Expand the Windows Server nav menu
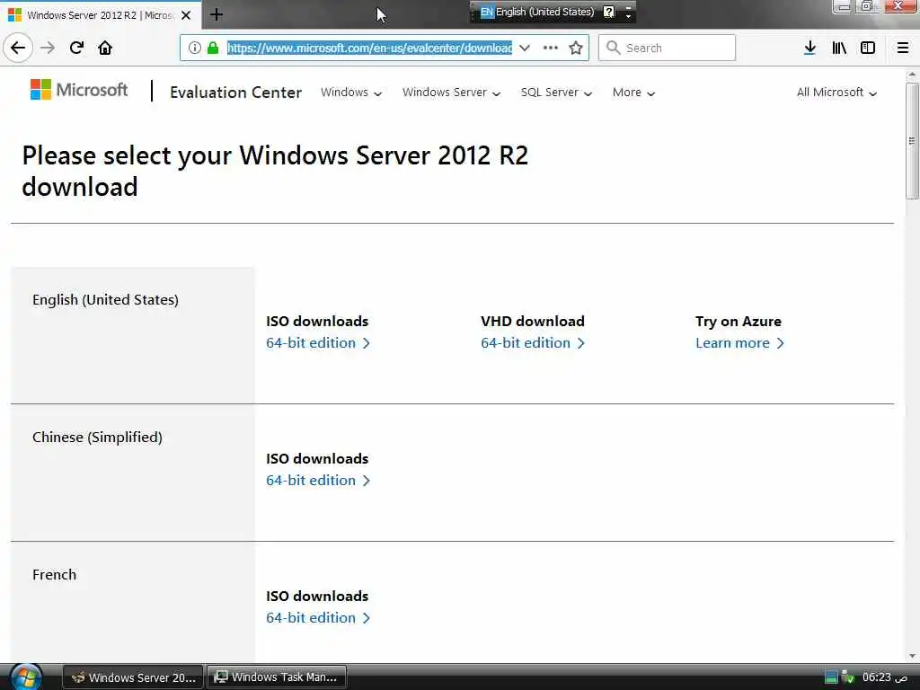This screenshot has width=920, height=690. (x=451, y=93)
